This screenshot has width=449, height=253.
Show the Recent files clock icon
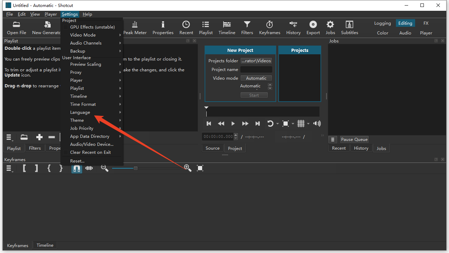coord(186,28)
